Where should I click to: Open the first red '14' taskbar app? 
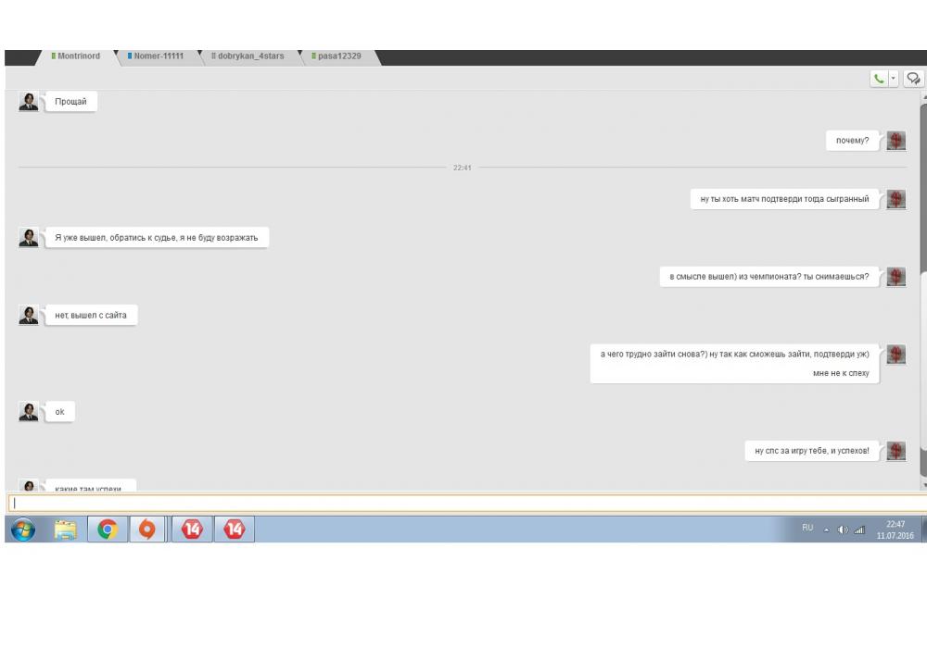[x=192, y=529]
